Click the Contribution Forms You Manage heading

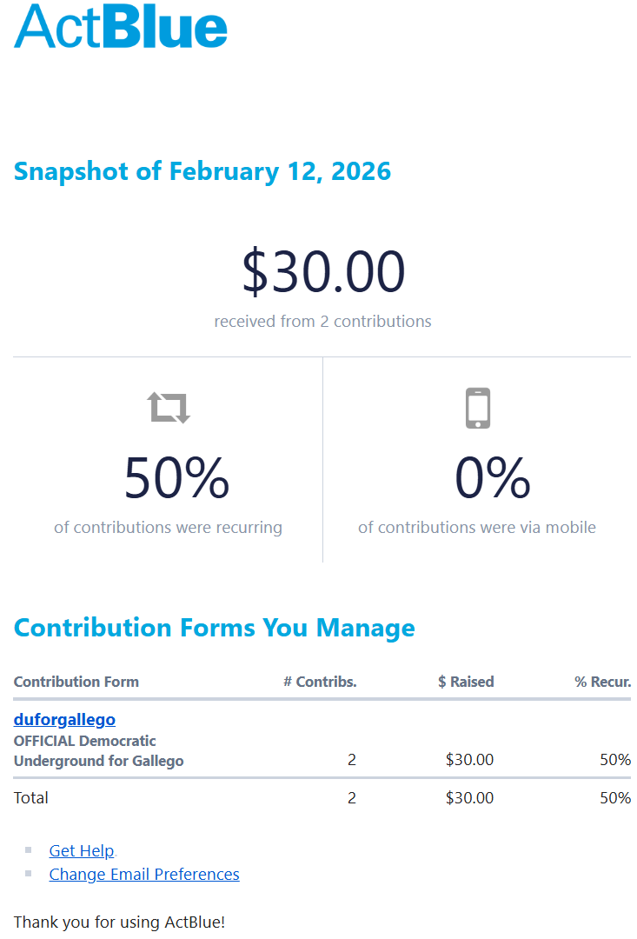[x=214, y=627]
